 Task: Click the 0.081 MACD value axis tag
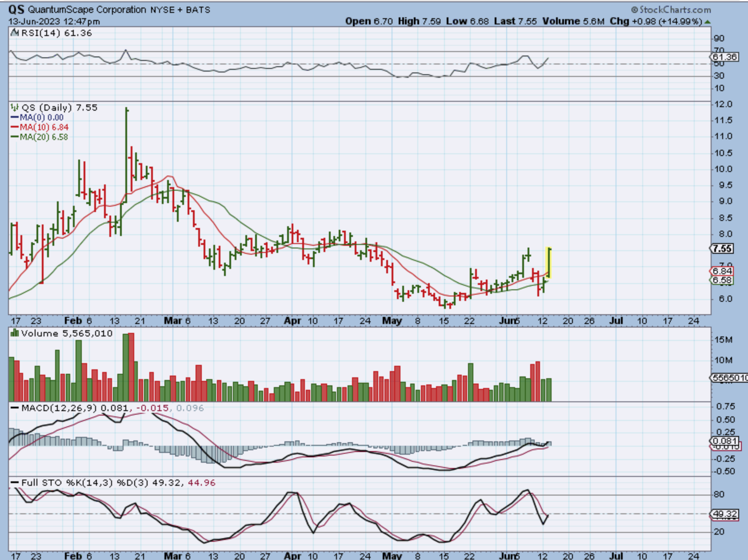tap(724, 441)
